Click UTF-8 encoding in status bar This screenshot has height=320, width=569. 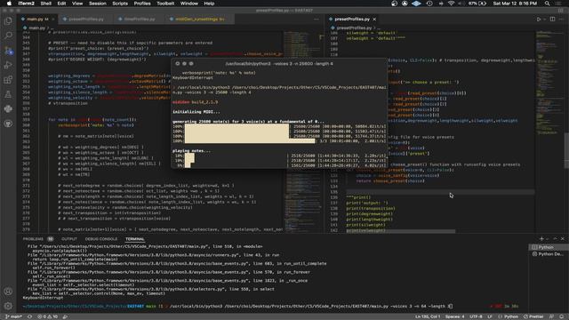click(476, 316)
